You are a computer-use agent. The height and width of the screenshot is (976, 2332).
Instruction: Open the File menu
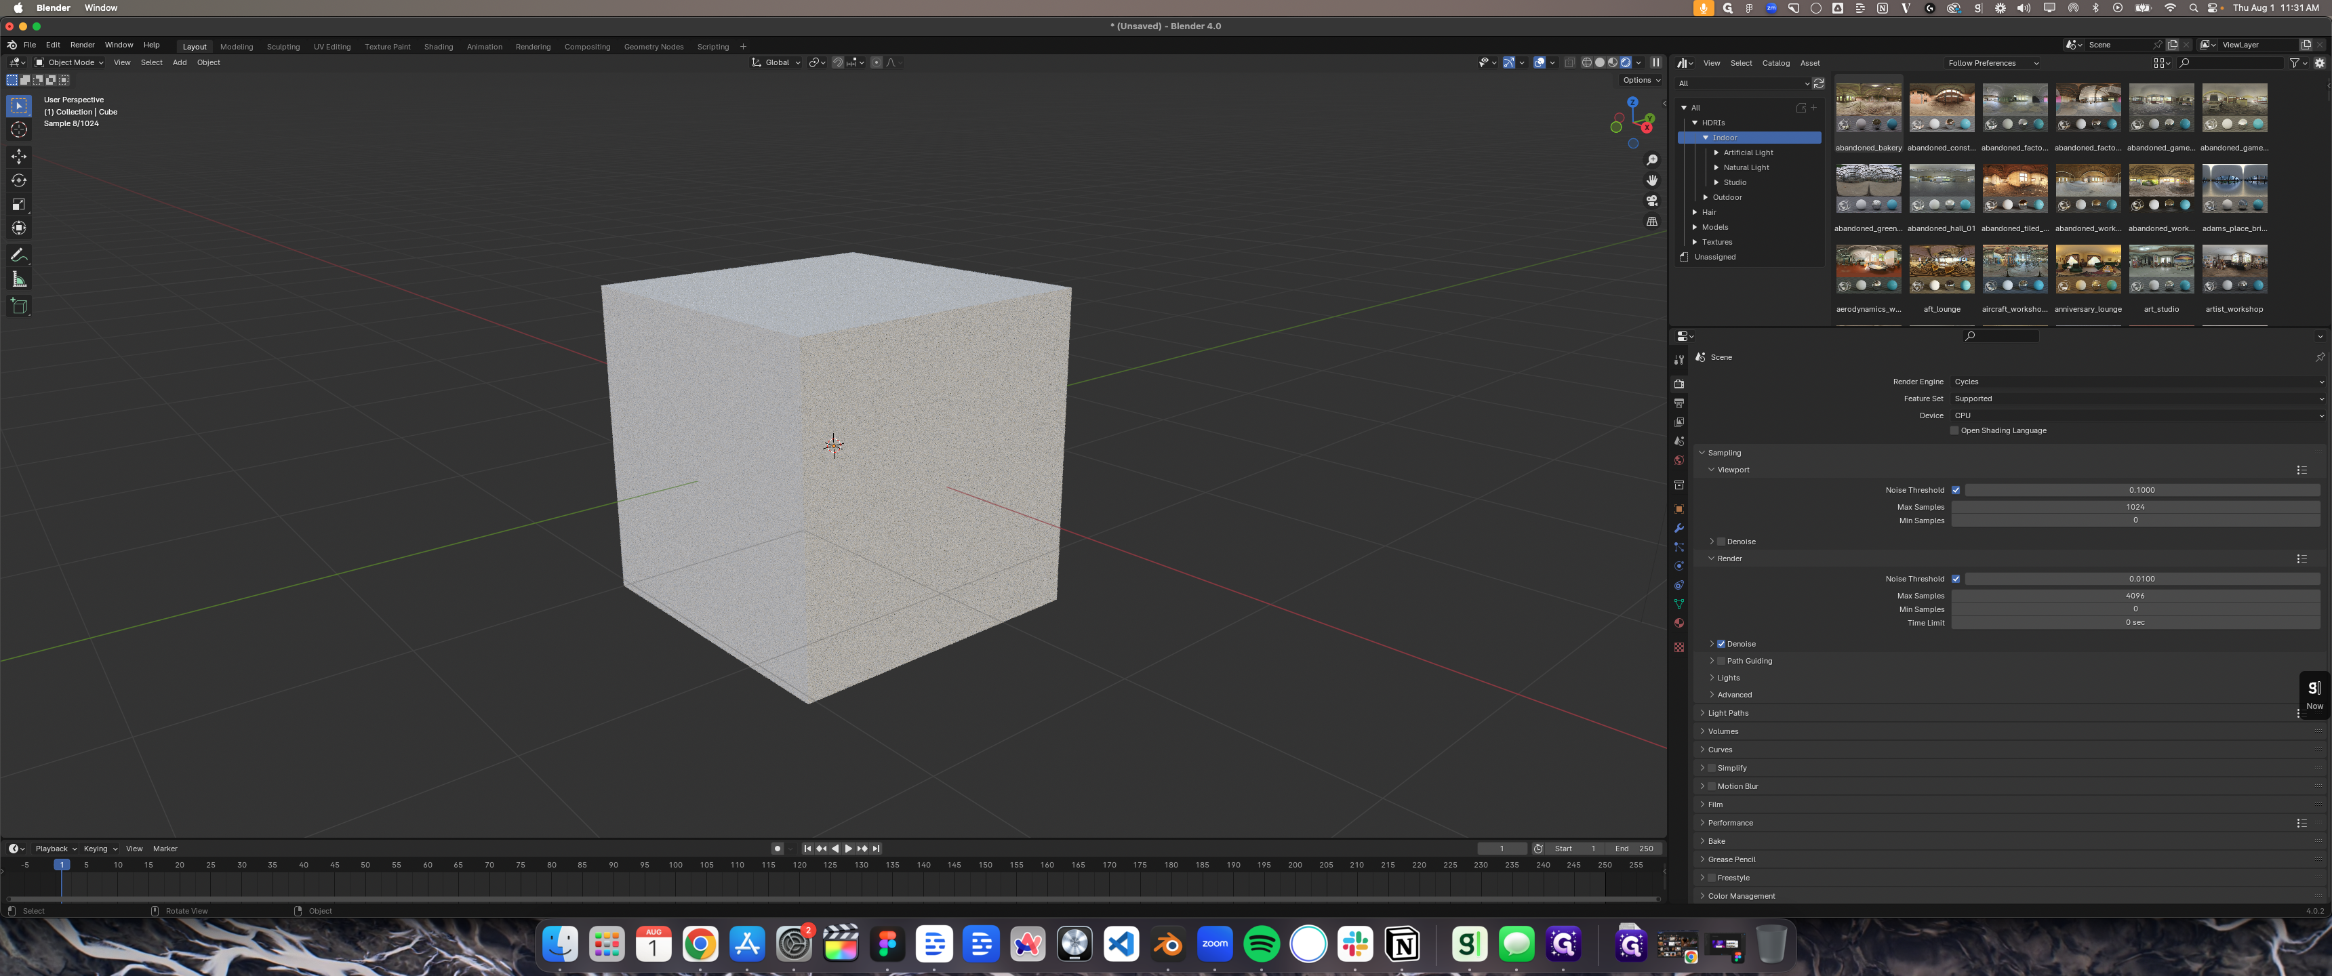(30, 44)
